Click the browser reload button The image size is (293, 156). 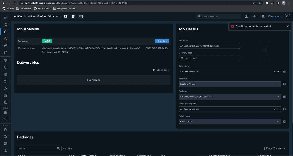click(15, 3)
